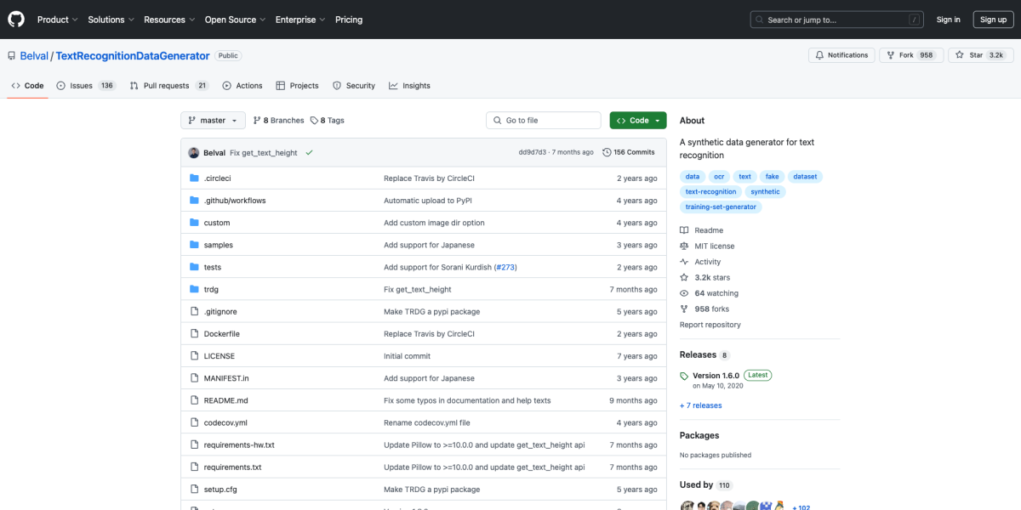Open the 156 Commits history
The image size is (1021, 510).
pyautogui.click(x=629, y=153)
